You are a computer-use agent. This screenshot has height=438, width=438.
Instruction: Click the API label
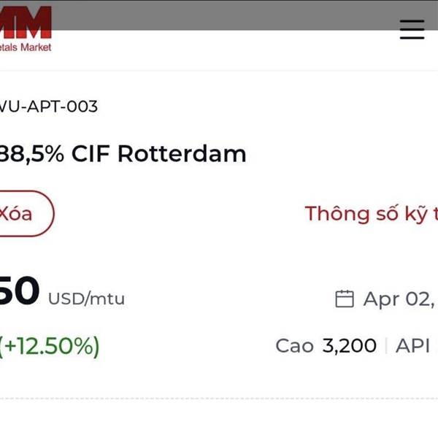point(412,345)
